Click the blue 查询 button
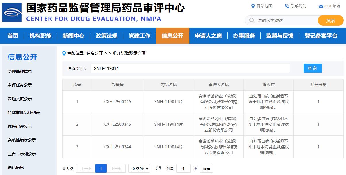Image resolution: width=346 pixels, height=175 pixels. click(312, 68)
